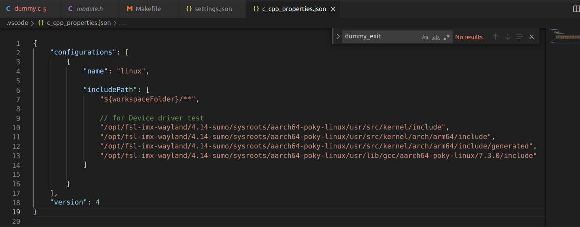Close the c_cpp_properties.json tab
580x227 pixels.
pyautogui.click(x=333, y=9)
